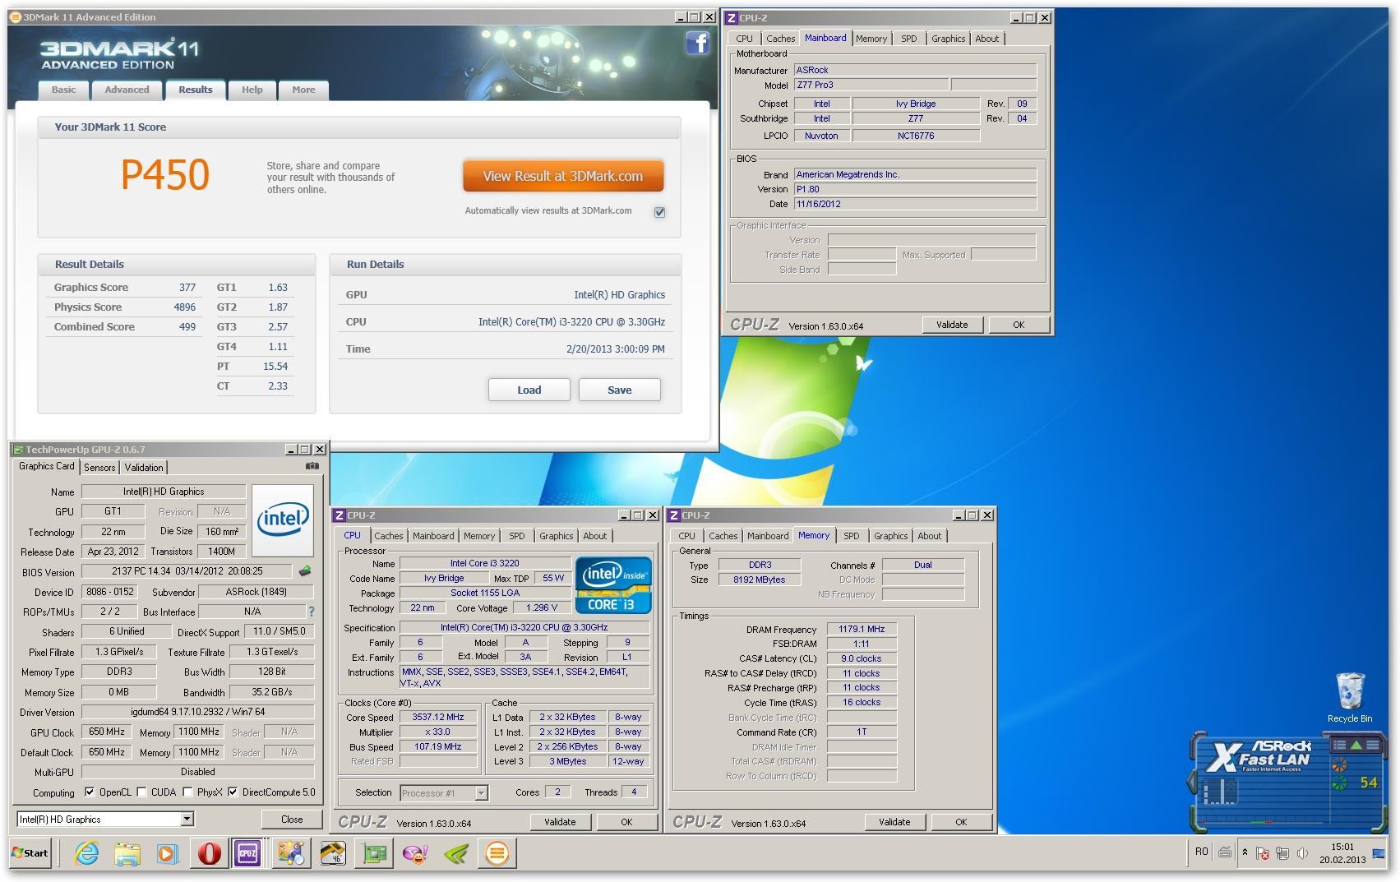
Task: Toggle the CUDA checkbox in GPU-Z
Action: (x=142, y=792)
